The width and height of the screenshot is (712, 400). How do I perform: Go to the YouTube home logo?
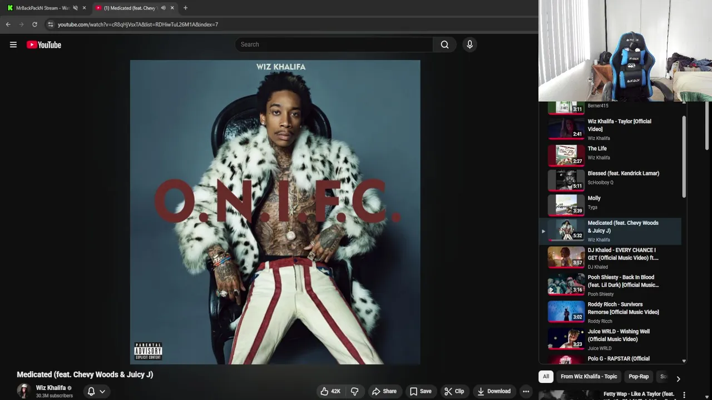[x=44, y=45]
